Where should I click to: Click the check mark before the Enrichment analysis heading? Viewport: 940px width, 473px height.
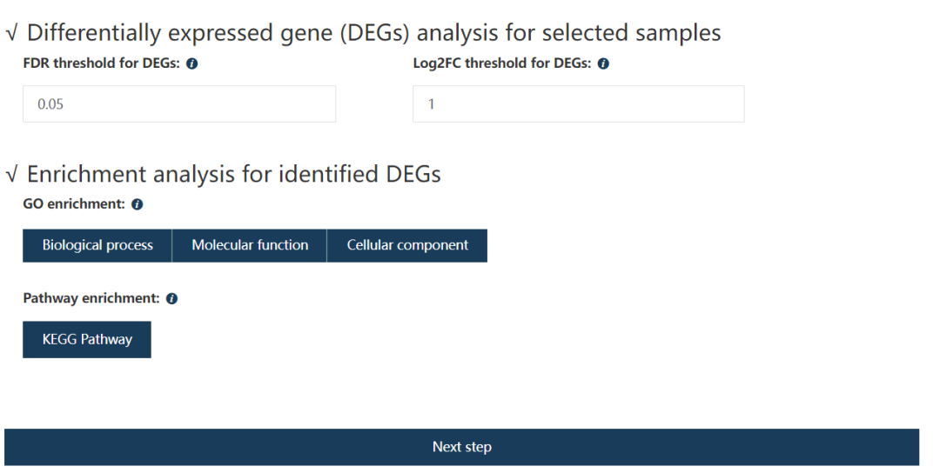11,176
